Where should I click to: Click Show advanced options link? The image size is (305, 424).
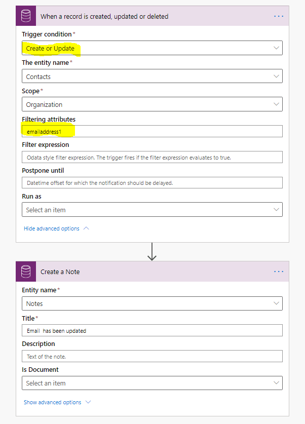tap(53, 402)
